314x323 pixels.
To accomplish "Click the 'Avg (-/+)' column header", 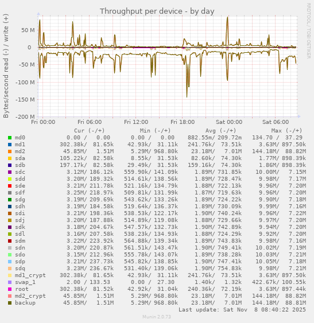I will pos(221,131).
